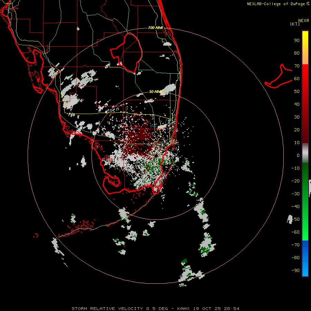Click the -10 knot scale label
Image resolution: width=311 pixels, height=311 pixels.
(x=295, y=168)
